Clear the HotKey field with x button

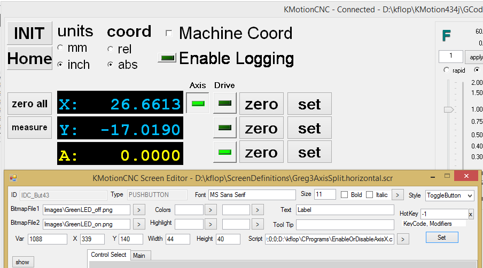point(471,214)
